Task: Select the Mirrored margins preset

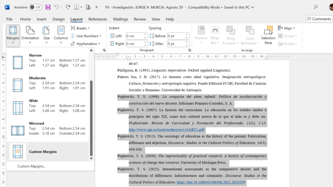Action: 49,129
